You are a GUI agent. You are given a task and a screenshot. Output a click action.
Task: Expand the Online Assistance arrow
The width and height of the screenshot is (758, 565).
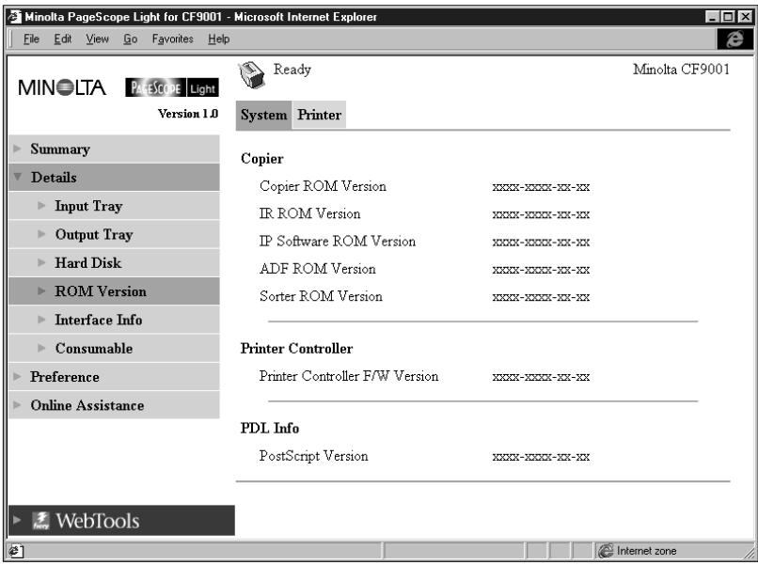(18, 404)
